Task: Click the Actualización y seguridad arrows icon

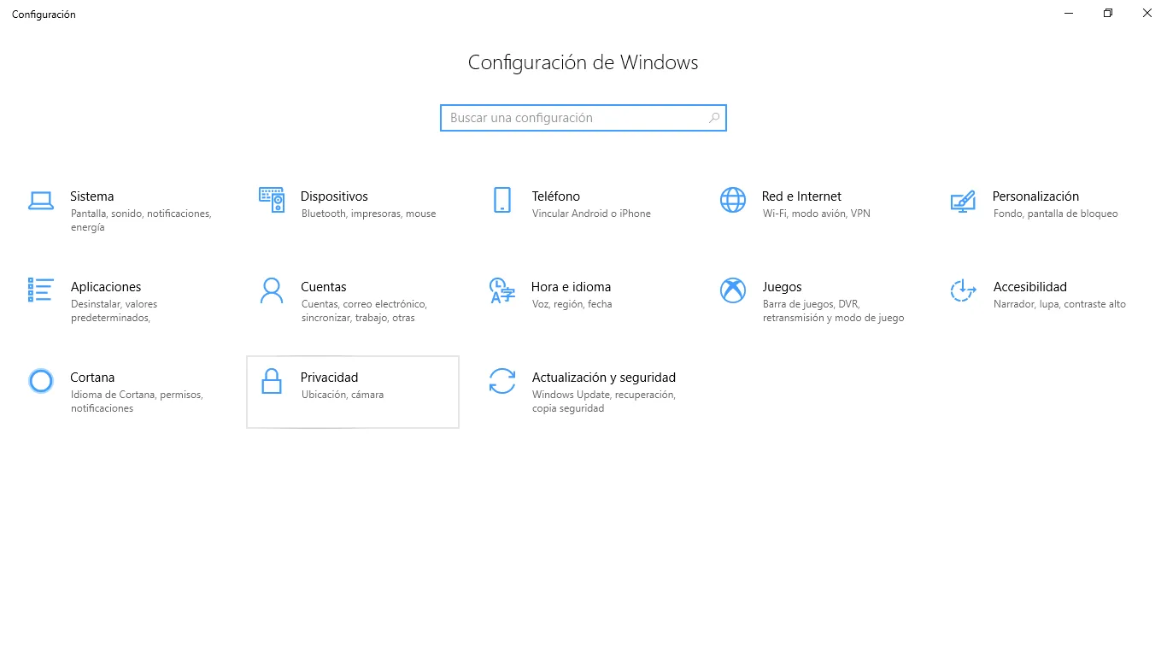Action: (502, 381)
